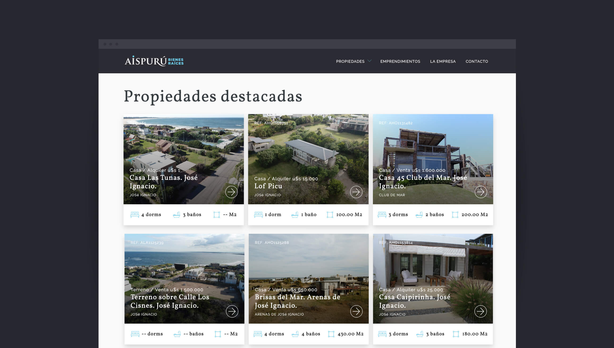Expand the PROPIEDADES dropdown menu

click(x=350, y=61)
